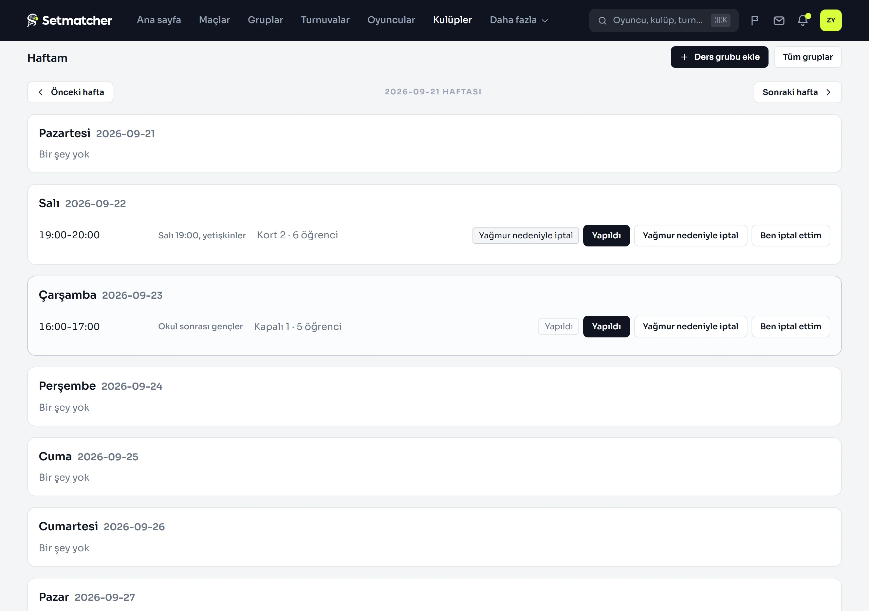This screenshot has width=869, height=611.
Task: Click Ders grubu ekle button
Action: click(x=719, y=57)
